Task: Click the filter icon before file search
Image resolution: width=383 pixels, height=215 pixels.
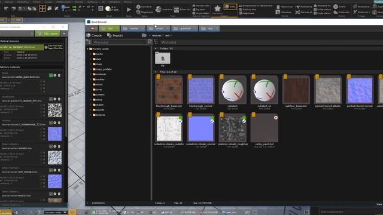Action: click(x=156, y=42)
